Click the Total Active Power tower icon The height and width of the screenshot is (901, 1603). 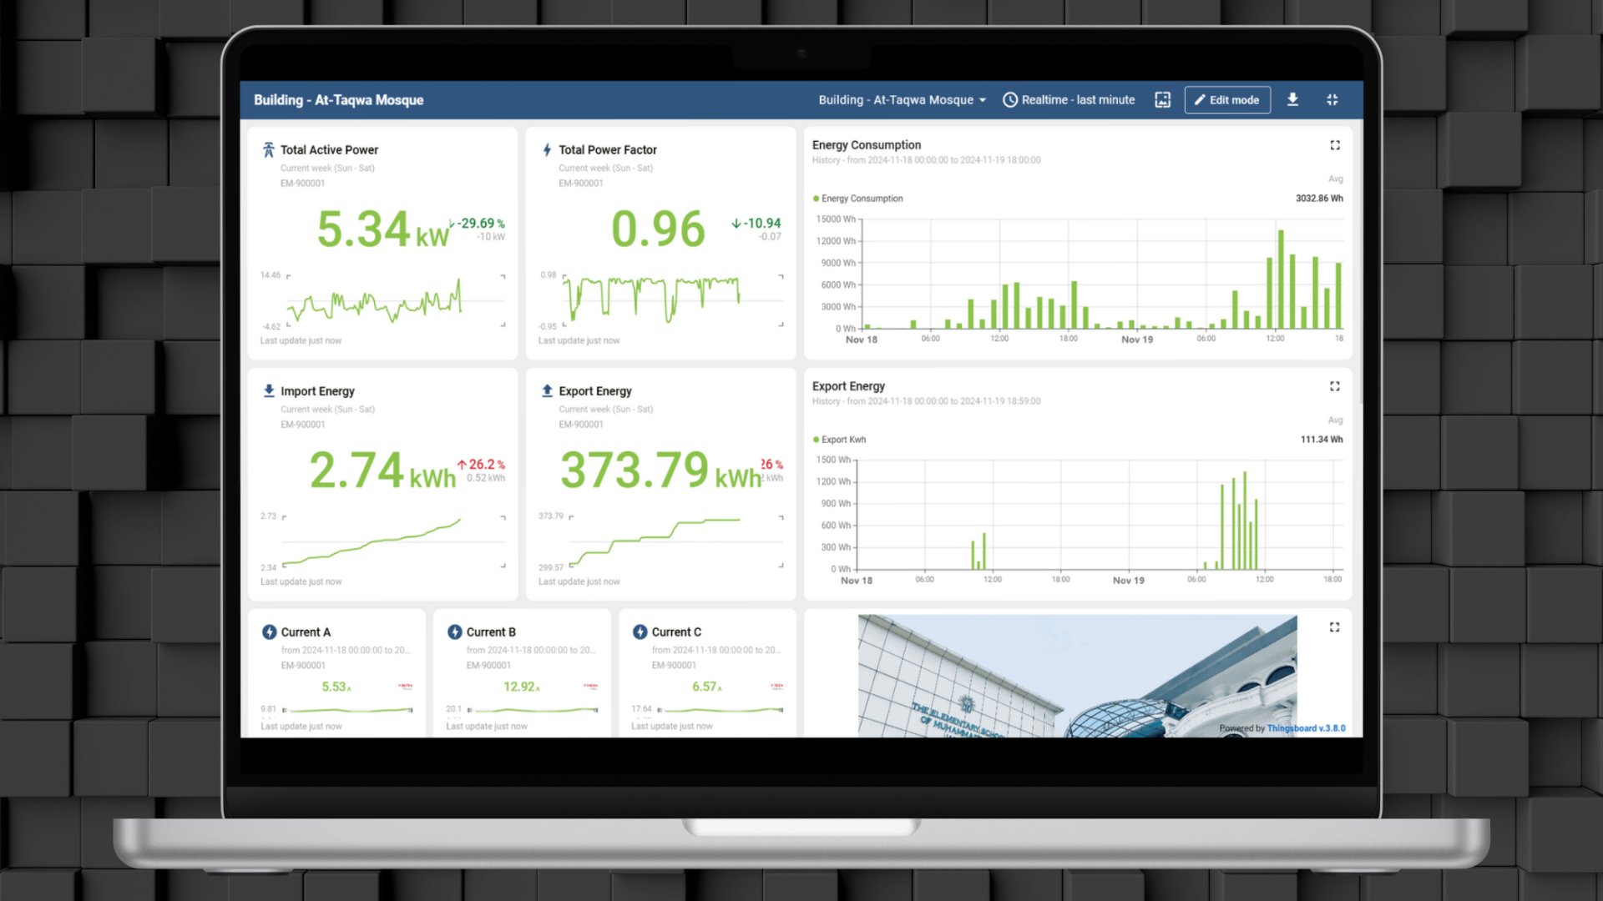click(269, 150)
